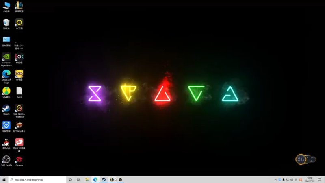Select the shortcut with red dots and OK logo
This screenshot has width=325, height=183.
click(x=19, y=59)
